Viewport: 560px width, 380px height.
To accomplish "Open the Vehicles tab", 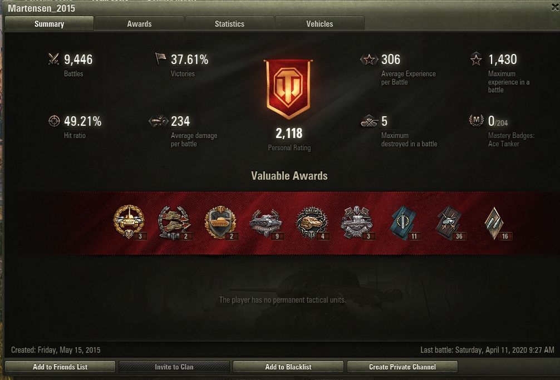I will (320, 24).
